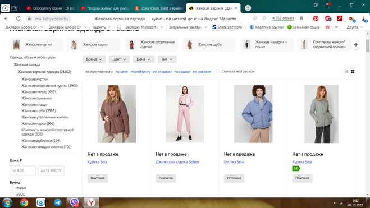Bookmark this page with the bookmark icon

pyautogui.click(x=302, y=19)
